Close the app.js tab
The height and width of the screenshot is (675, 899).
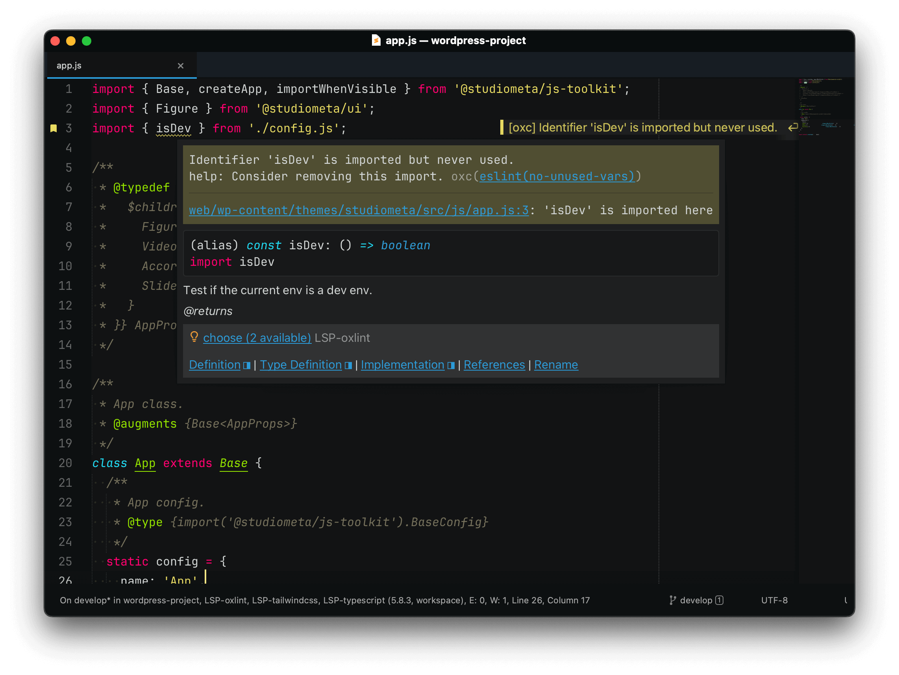[180, 65]
